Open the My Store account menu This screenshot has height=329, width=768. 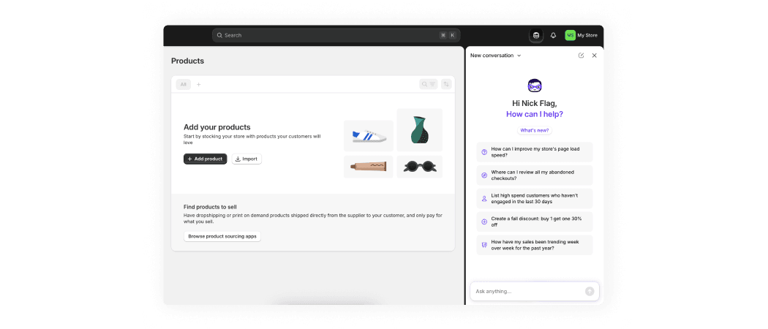pyautogui.click(x=581, y=35)
